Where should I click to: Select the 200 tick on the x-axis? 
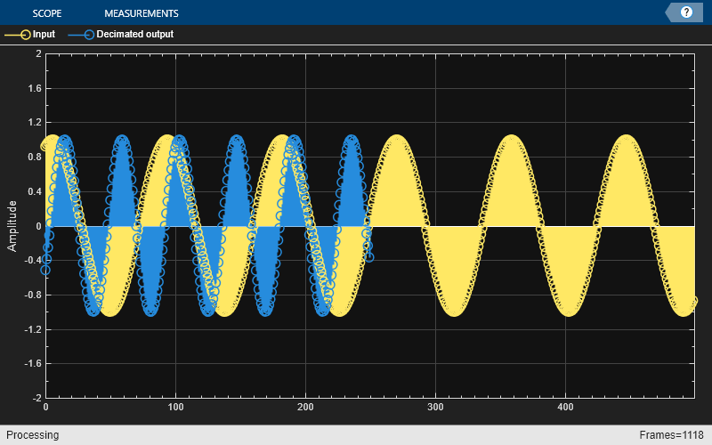coord(305,407)
